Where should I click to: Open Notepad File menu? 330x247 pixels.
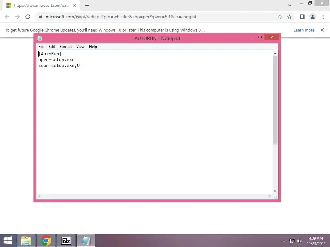(41, 47)
